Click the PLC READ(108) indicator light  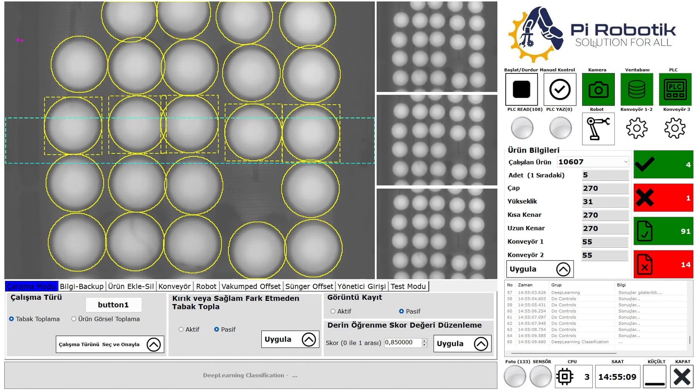click(x=522, y=128)
